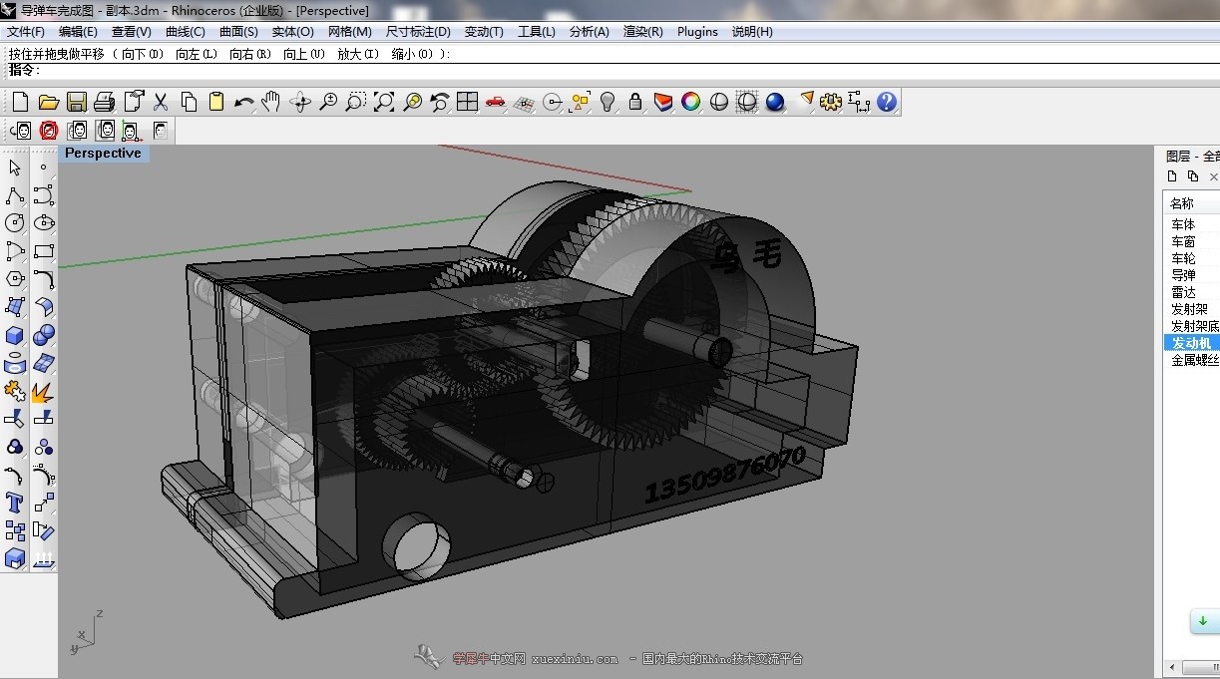Open the light bulb icon in toolbar
The width and height of the screenshot is (1220, 679).
point(607,102)
